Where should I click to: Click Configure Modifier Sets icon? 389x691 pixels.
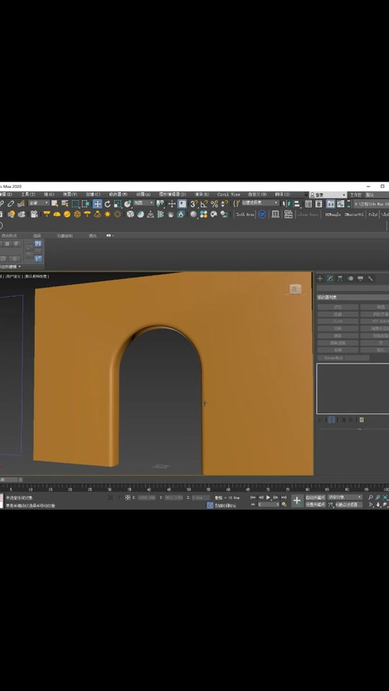click(362, 420)
